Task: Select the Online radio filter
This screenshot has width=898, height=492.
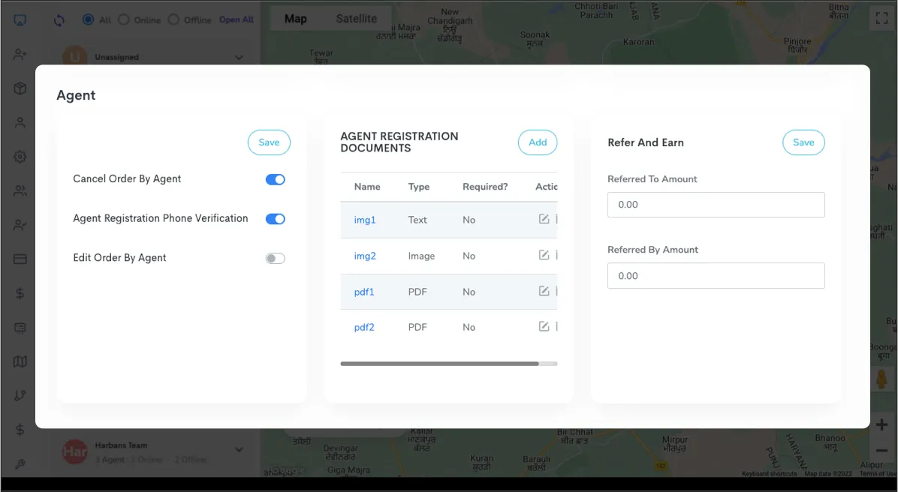Action: pos(124,19)
